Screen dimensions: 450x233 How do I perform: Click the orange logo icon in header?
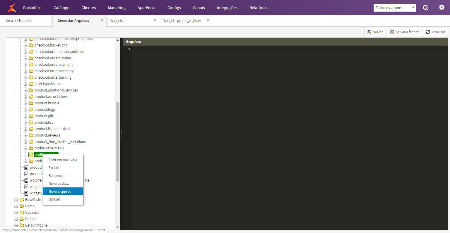pos(12,8)
